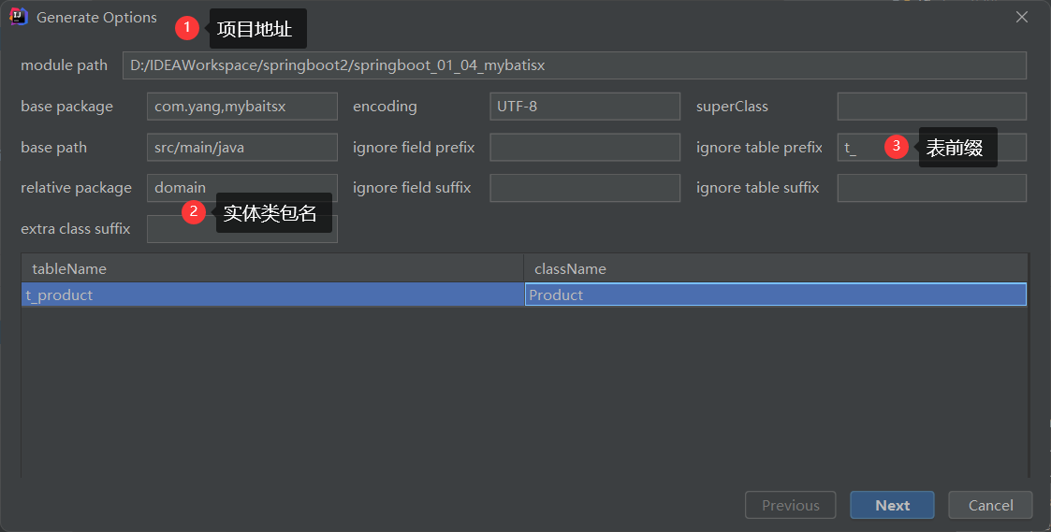Click red annotation badge number 3
This screenshot has height=532, width=1051.
pos(897,146)
